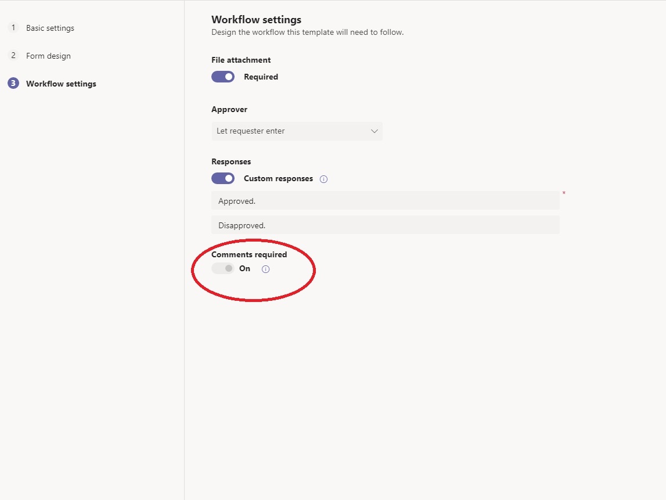The width and height of the screenshot is (666, 500).
Task: Click the 'Design the workflow' description text
Action: [x=308, y=33]
